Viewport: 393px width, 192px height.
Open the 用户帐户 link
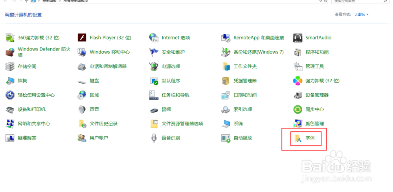click(99, 138)
